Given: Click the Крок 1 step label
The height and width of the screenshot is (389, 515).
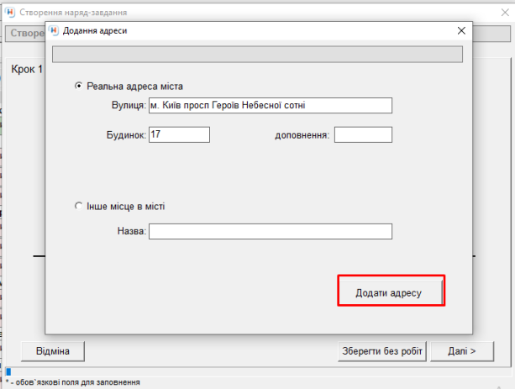Looking at the screenshot, I should 25,68.
